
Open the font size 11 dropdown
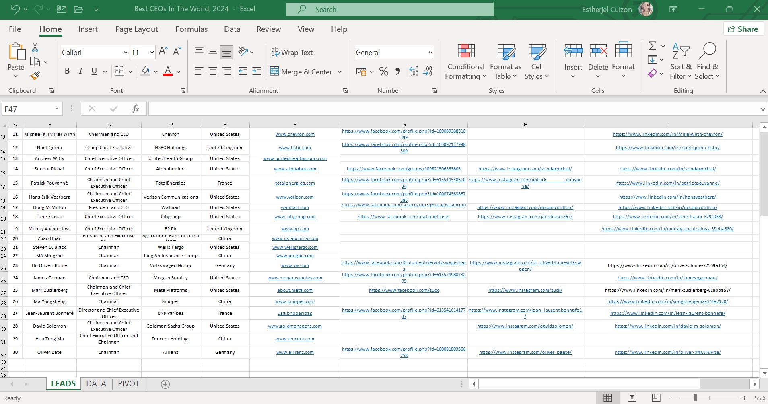pos(152,52)
